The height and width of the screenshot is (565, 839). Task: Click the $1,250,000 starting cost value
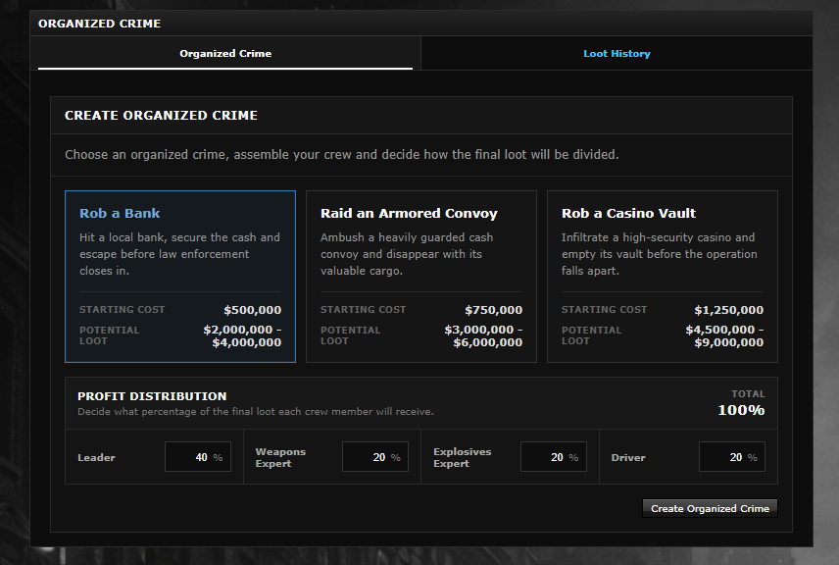pos(729,310)
